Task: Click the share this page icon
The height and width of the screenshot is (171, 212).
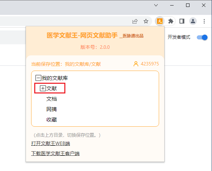Action: click(135, 21)
